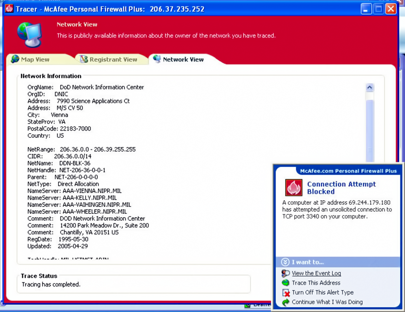Image resolution: width=405 pixels, height=312 pixels.
Task: Collapse the 'I want to...' section
Action: pos(285,262)
